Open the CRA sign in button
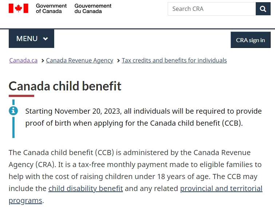 pos(250,40)
